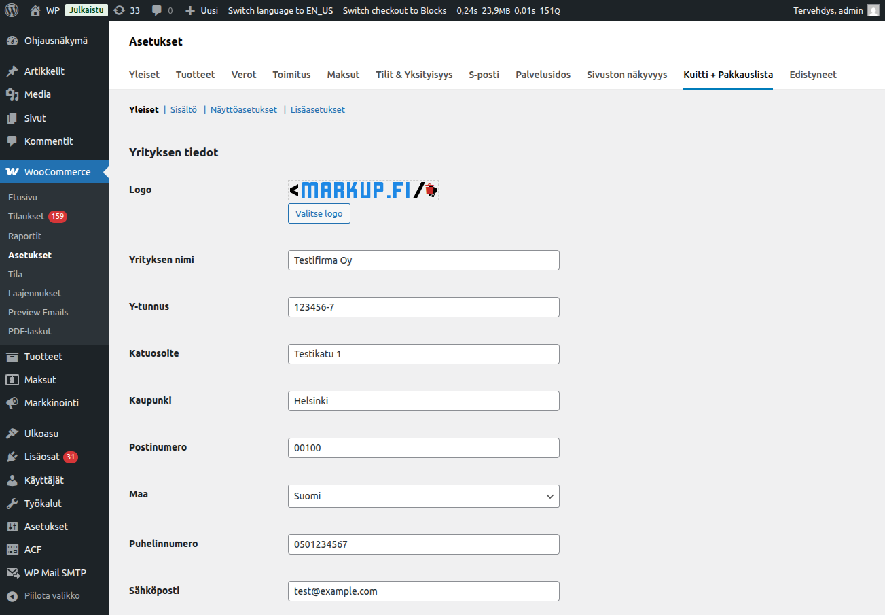Expand the Maa country dropdown
Image resolution: width=885 pixels, height=615 pixels.
pos(423,496)
